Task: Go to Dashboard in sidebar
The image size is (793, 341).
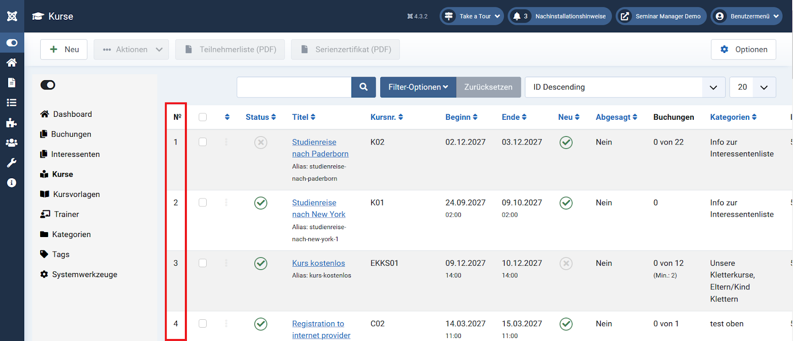Action: pyautogui.click(x=66, y=114)
